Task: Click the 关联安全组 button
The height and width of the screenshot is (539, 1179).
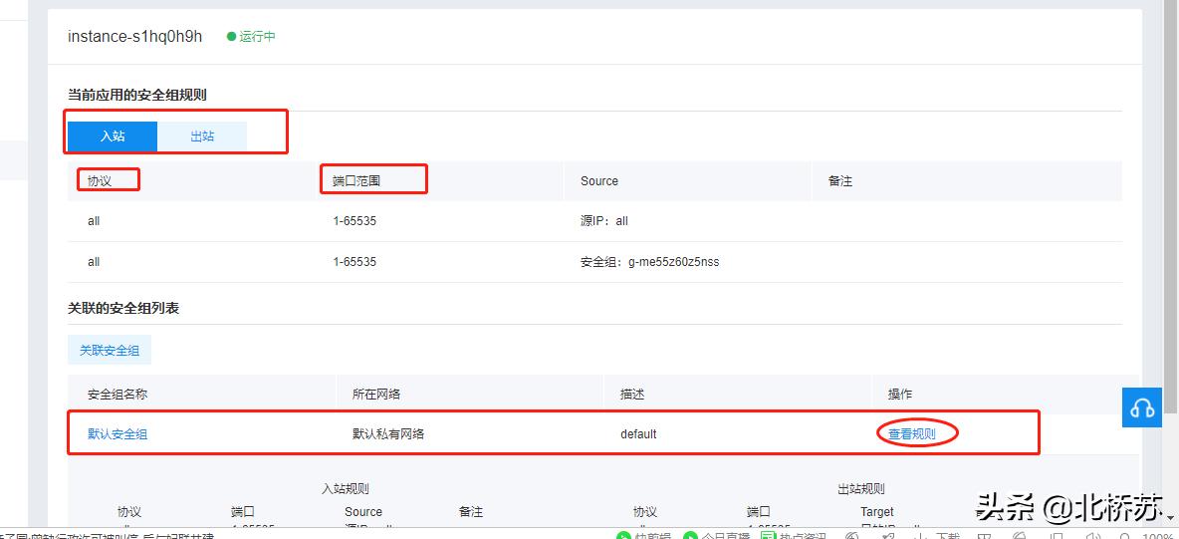Action: (110, 350)
